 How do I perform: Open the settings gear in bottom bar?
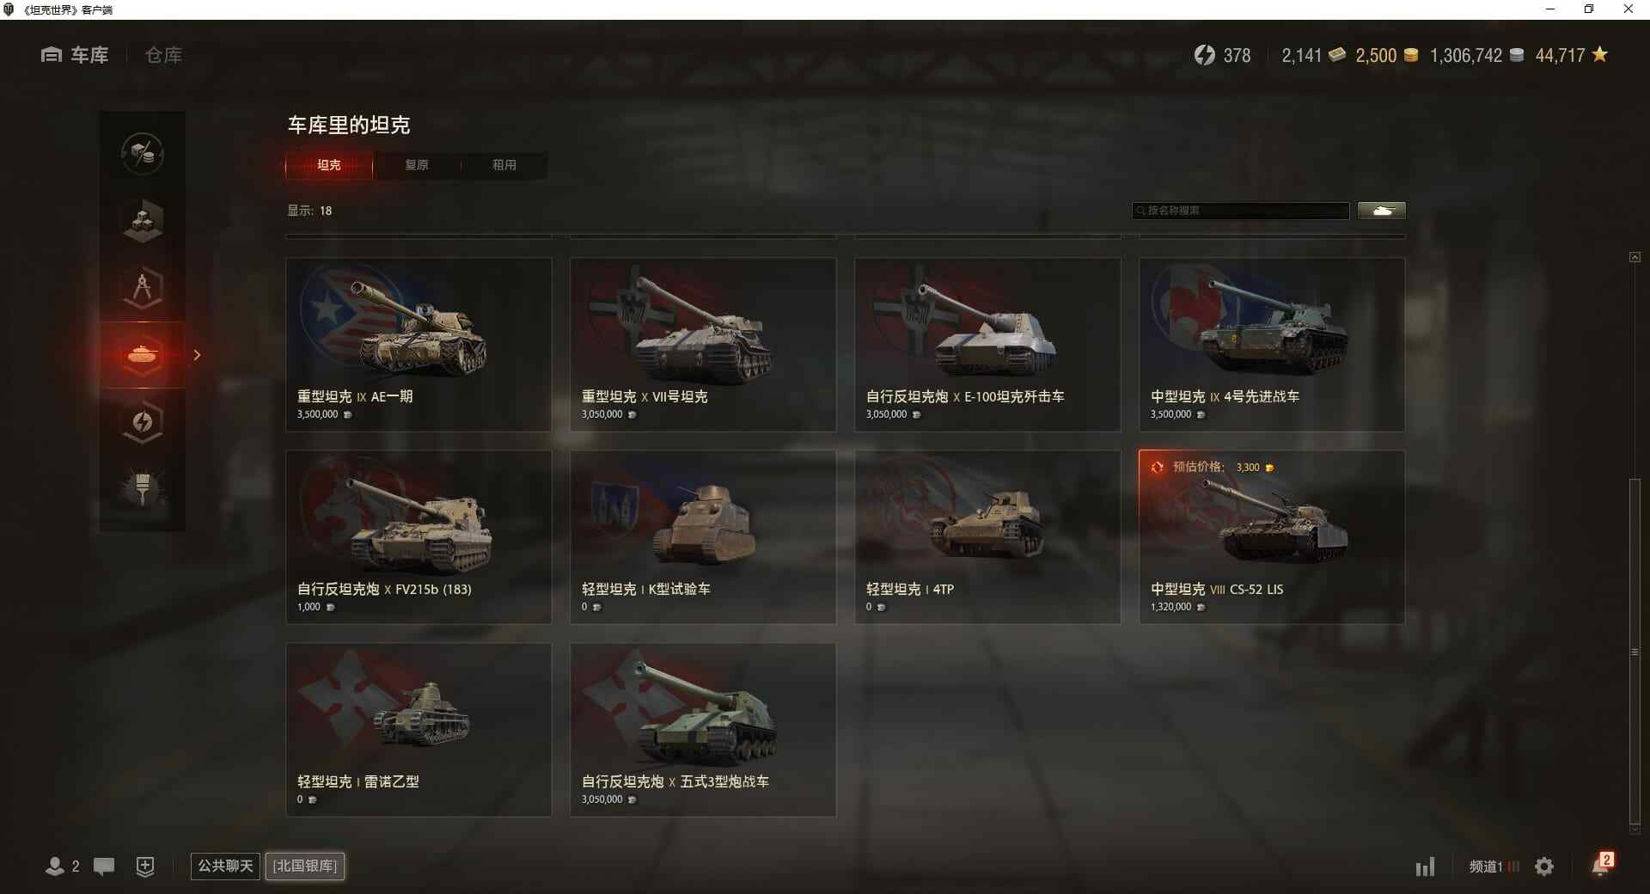pos(1544,866)
